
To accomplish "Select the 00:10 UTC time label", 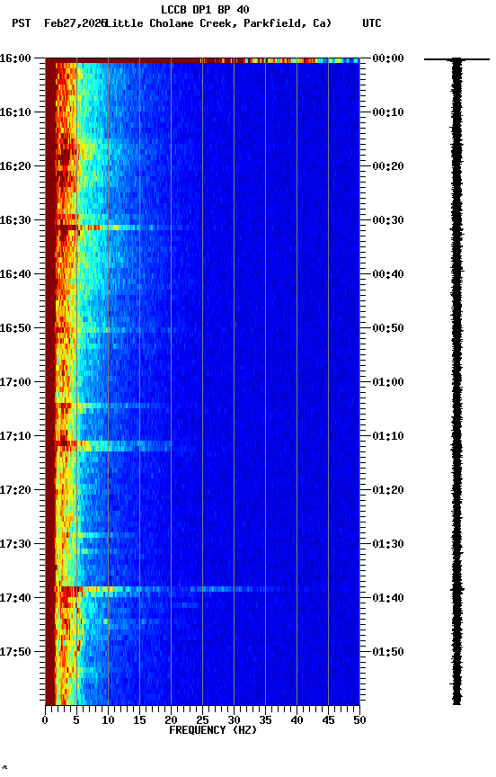I will (x=388, y=112).
